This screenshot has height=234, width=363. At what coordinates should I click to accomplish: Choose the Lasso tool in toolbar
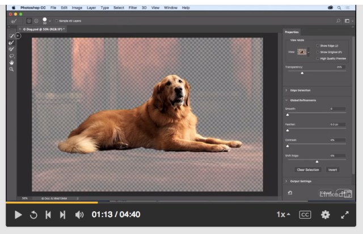pyautogui.click(x=11, y=56)
